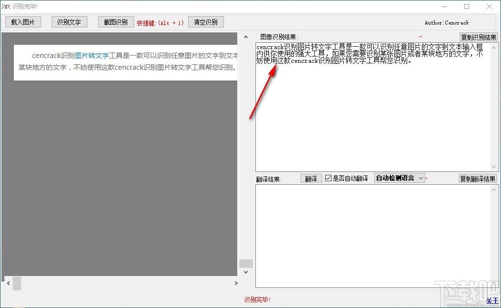Image resolution: width=501 pixels, height=308 pixels.
Task: Open the 自动检测语言 language dropdown
Action: pyautogui.click(x=400, y=178)
